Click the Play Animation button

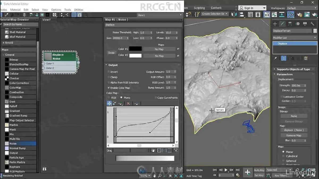coord(226,170)
